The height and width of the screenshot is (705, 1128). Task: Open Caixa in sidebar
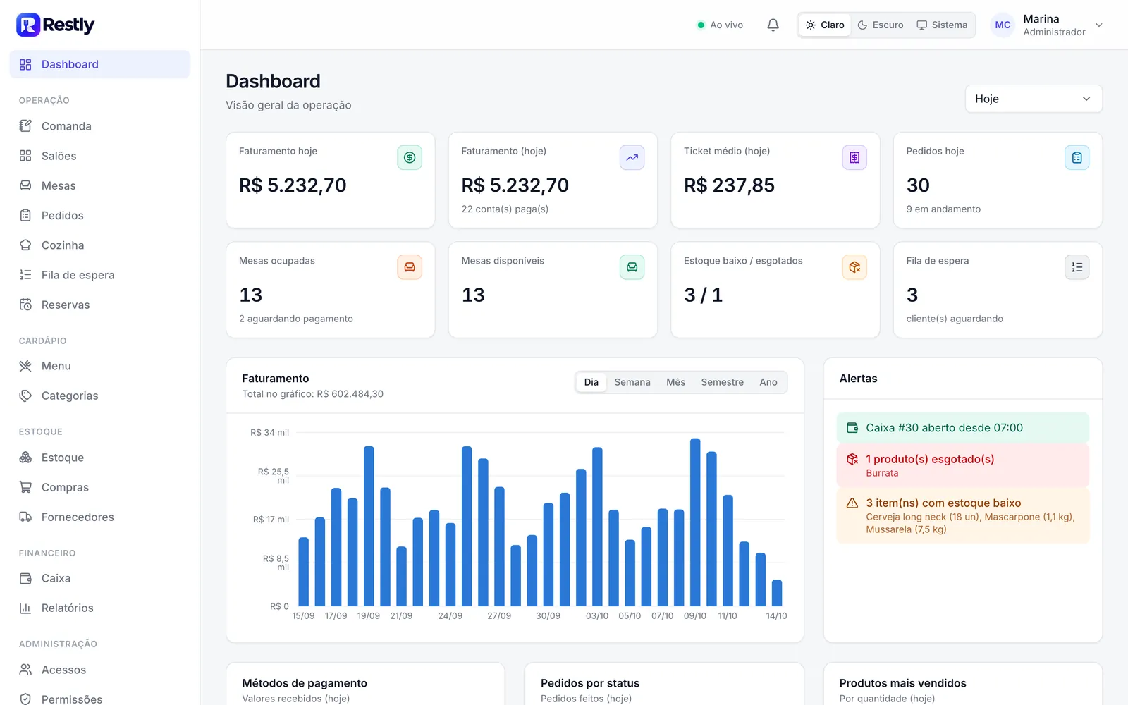coord(100,578)
